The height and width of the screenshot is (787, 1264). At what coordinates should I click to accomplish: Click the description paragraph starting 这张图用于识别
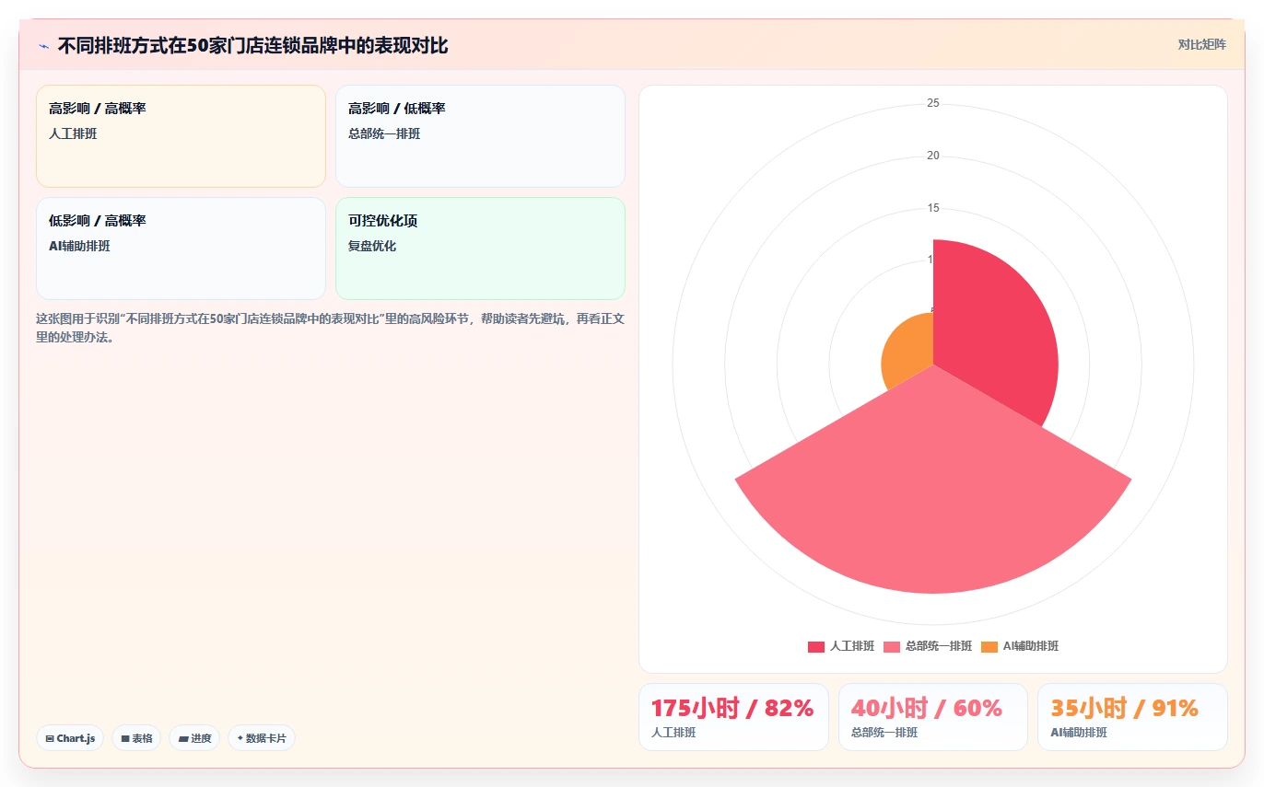point(331,328)
